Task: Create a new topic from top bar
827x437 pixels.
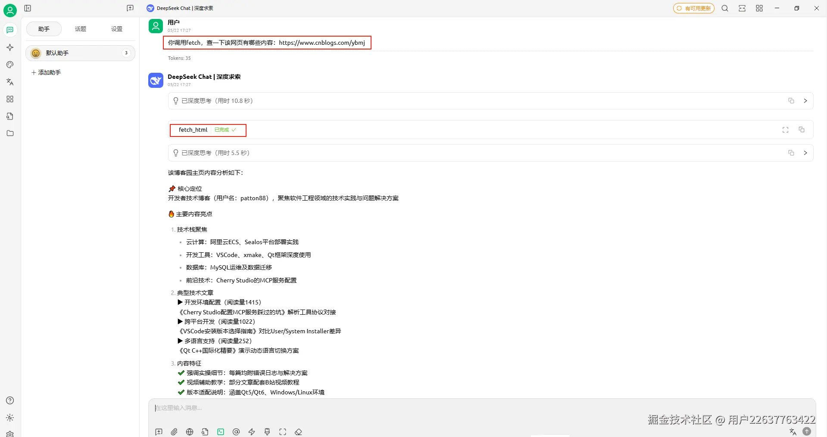Action: pyautogui.click(x=130, y=8)
